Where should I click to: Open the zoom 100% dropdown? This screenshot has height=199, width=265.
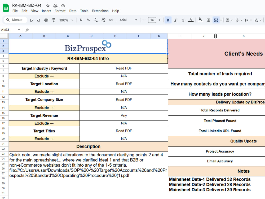click(x=66, y=20)
